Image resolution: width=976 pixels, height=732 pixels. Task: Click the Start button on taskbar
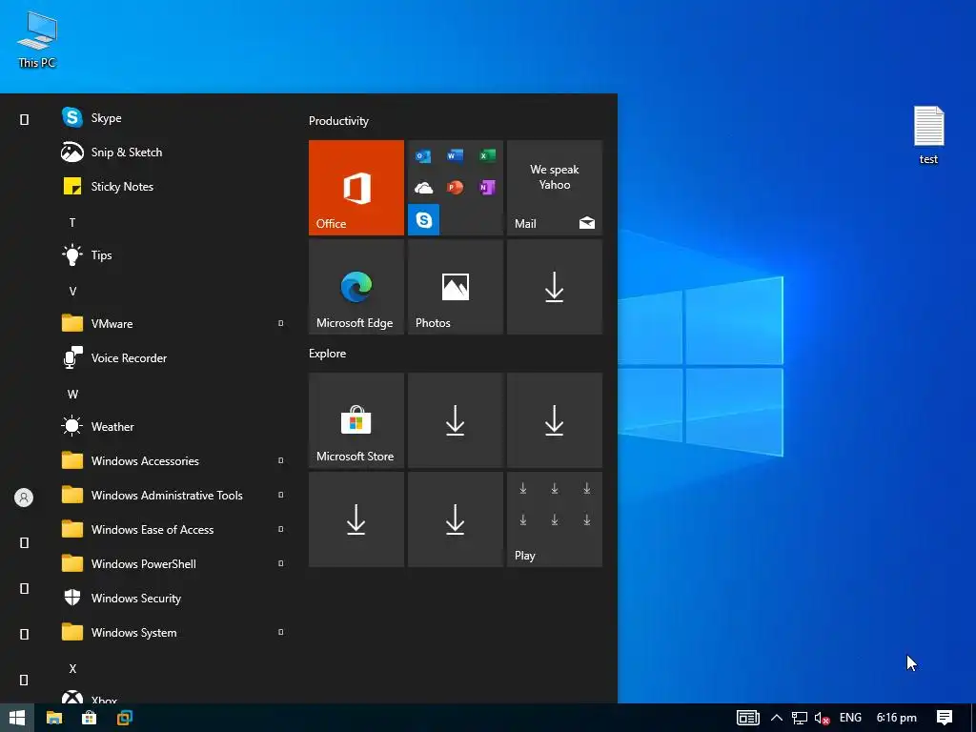(17, 718)
